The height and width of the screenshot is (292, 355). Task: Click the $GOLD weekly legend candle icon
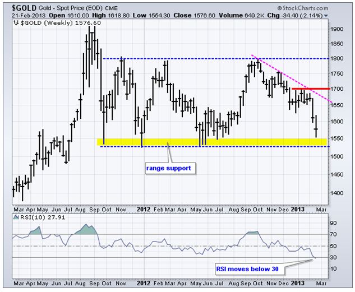(16, 22)
